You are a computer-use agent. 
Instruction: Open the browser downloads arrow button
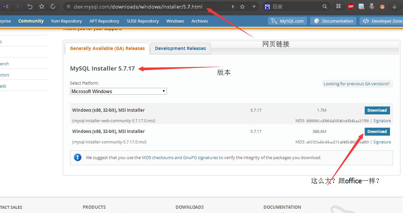pyautogui.click(x=395, y=7)
